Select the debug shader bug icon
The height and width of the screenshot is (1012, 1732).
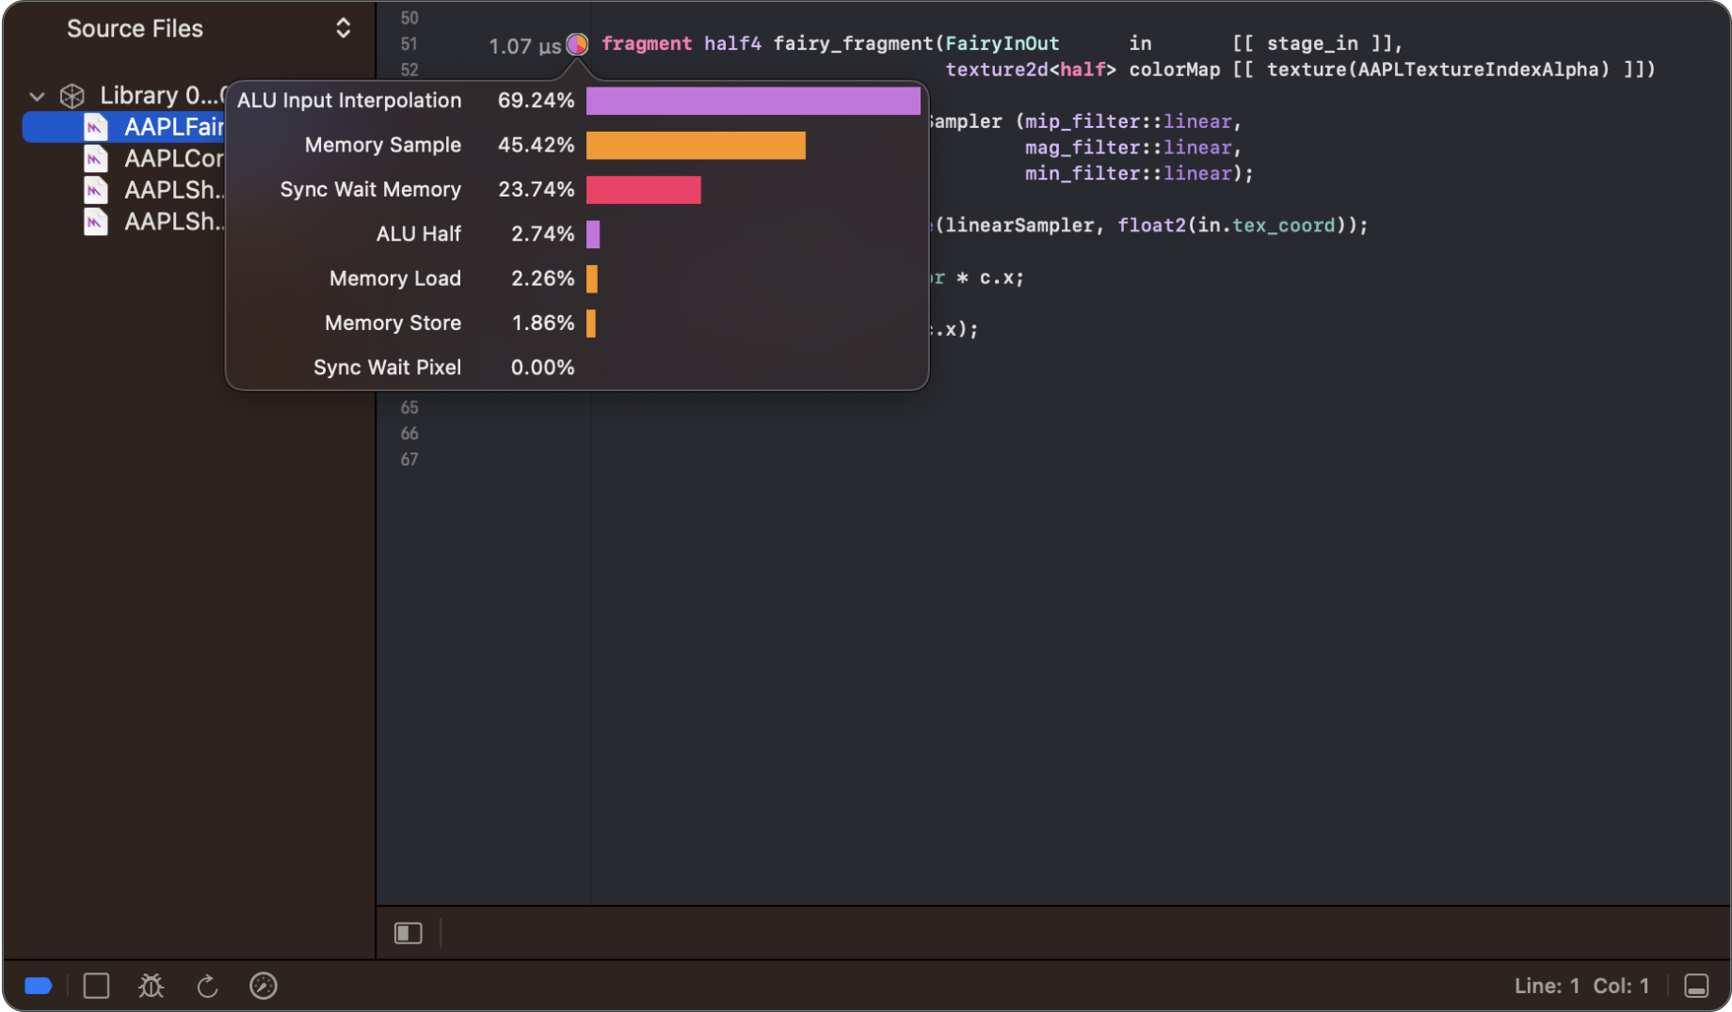coord(151,986)
